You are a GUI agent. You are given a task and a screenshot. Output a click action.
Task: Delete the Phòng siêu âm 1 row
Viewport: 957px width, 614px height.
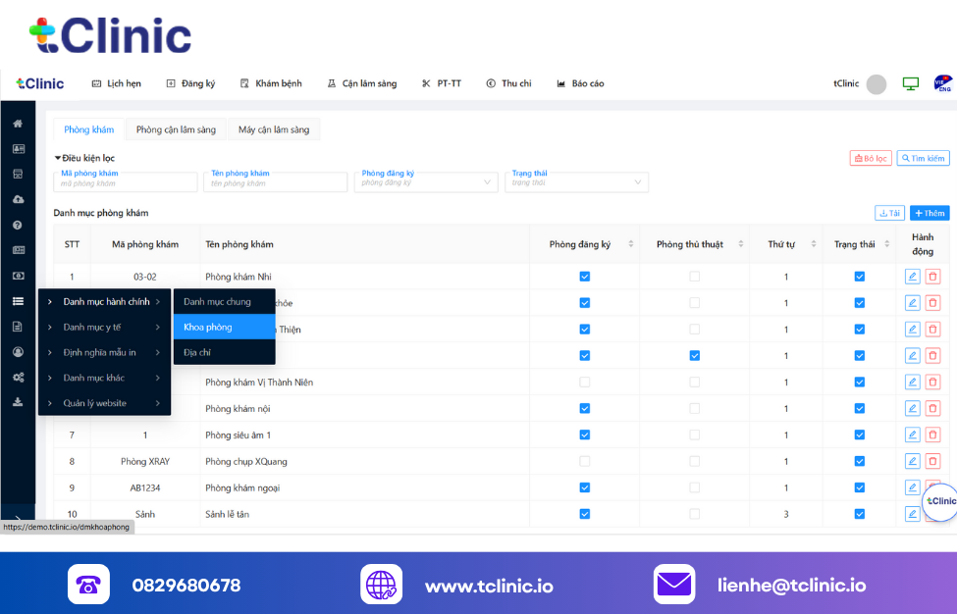pos(932,435)
